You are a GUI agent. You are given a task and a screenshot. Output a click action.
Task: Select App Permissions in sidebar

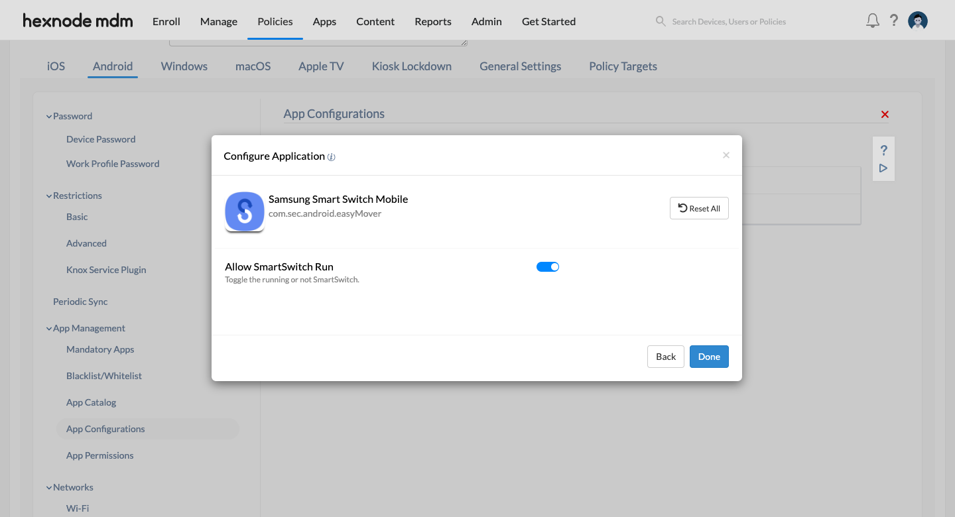pyautogui.click(x=100, y=455)
